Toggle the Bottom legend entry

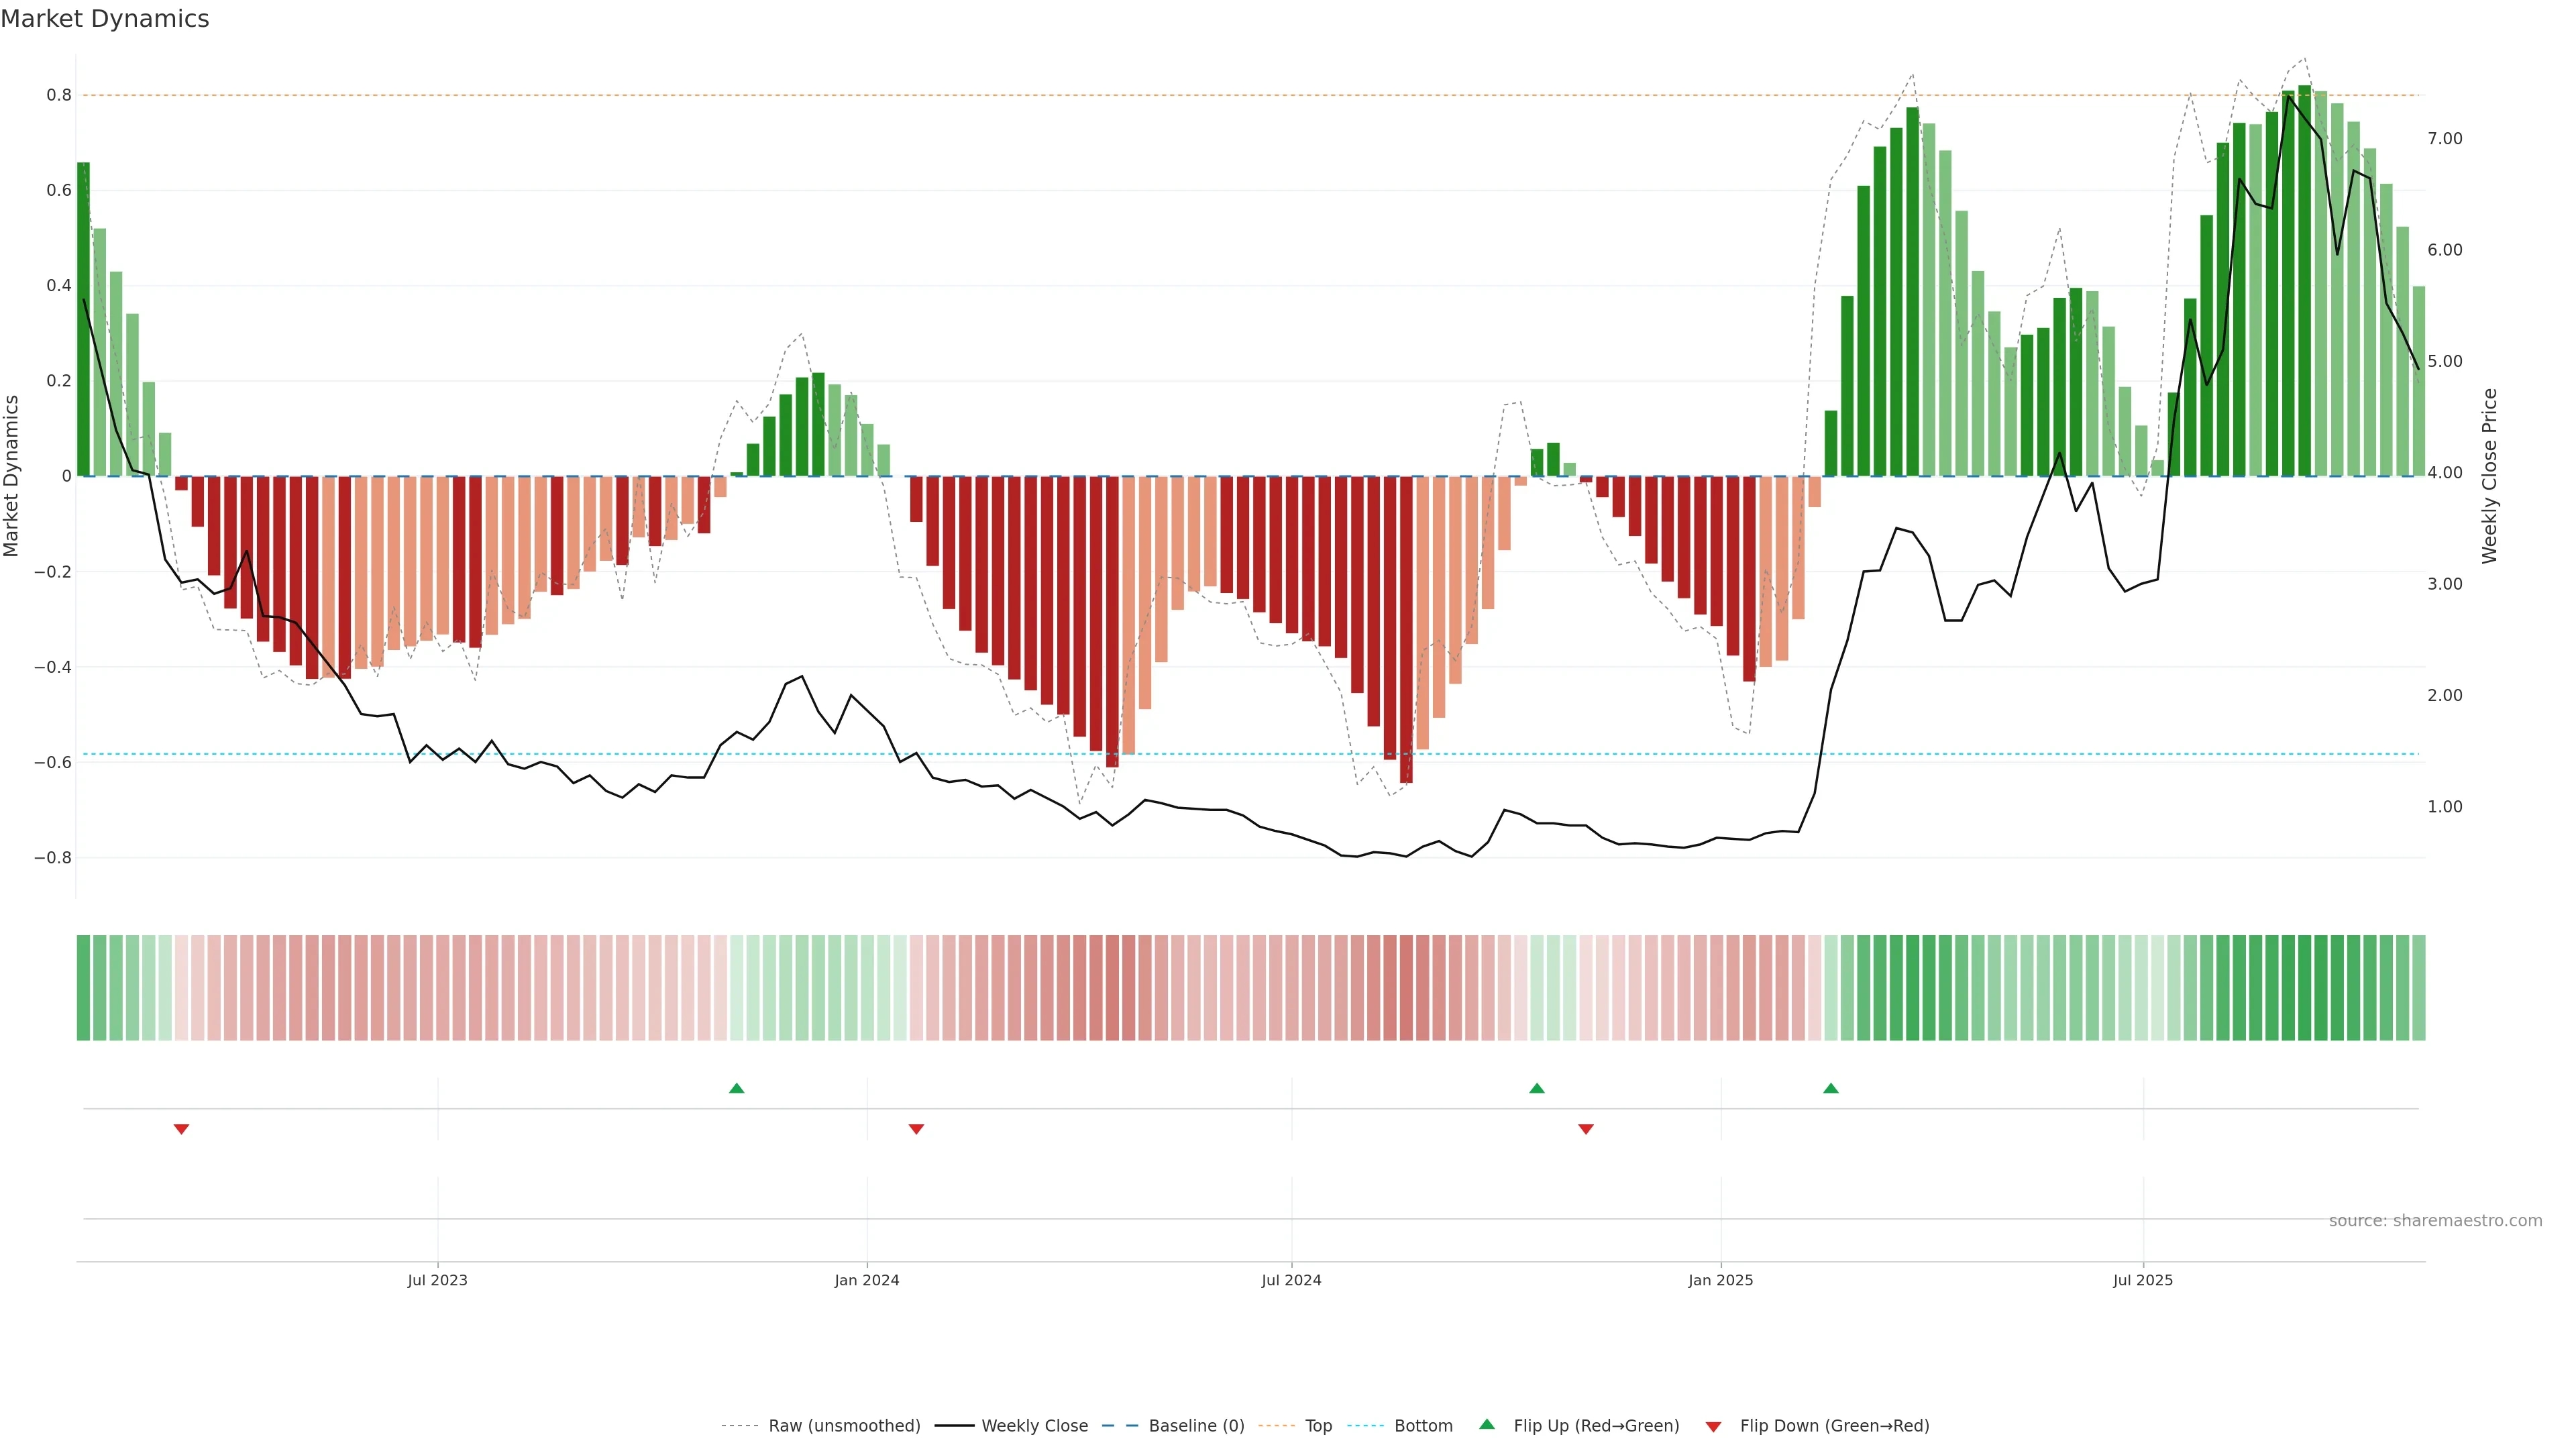pyautogui.click(x=1423, y=1426)
